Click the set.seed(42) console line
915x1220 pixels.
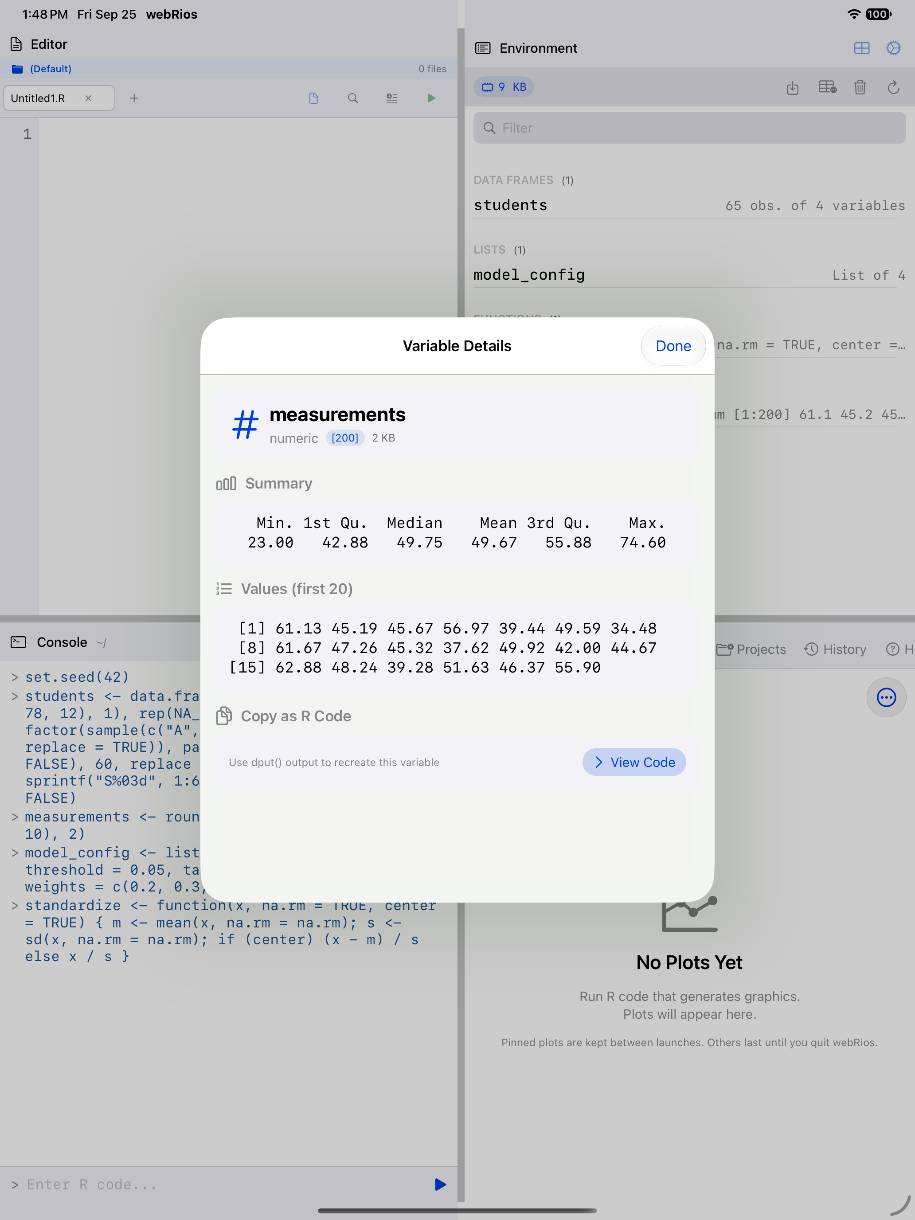click(x=77, y=677)
